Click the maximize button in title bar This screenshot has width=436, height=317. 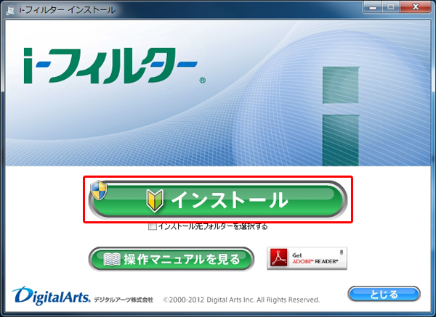pyautogui.click(x=391, y=7)
